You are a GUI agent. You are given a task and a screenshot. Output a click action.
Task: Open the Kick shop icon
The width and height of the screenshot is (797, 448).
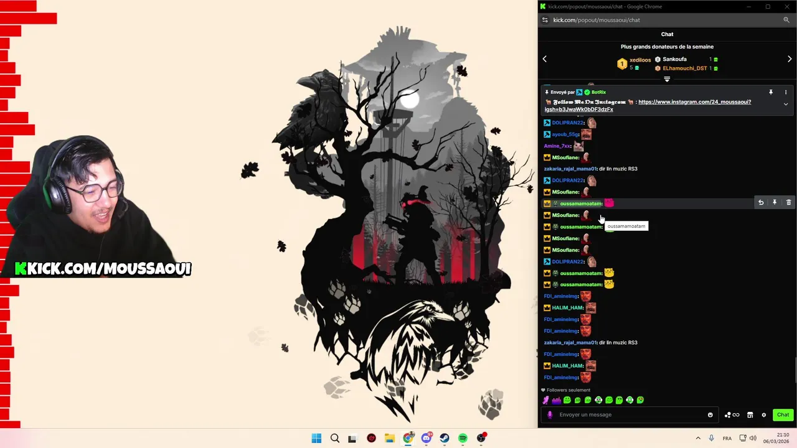click(x=750, y=415)
